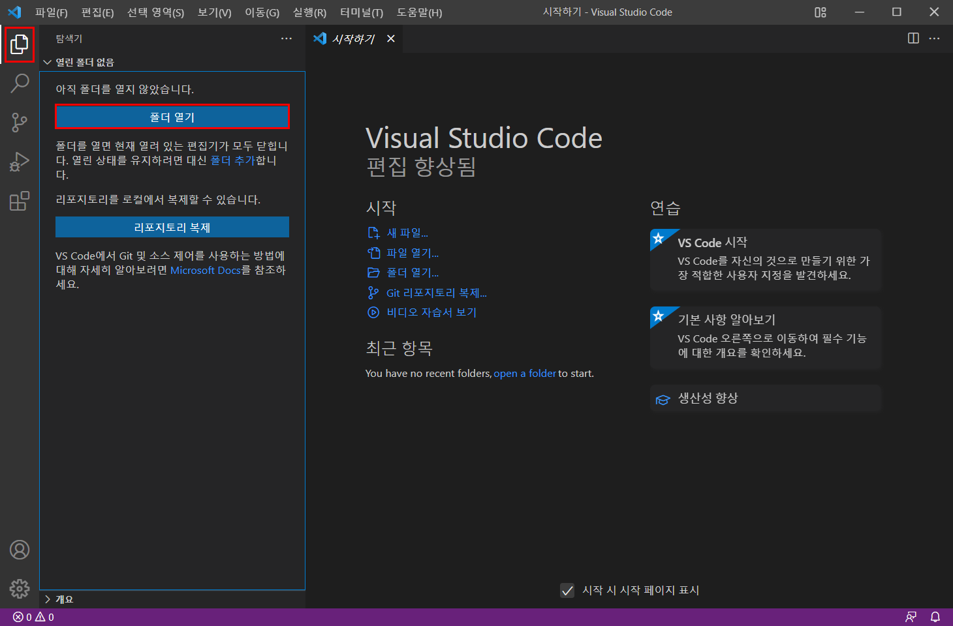Click the errors and warnings status indicator

[x=33, y=617]
